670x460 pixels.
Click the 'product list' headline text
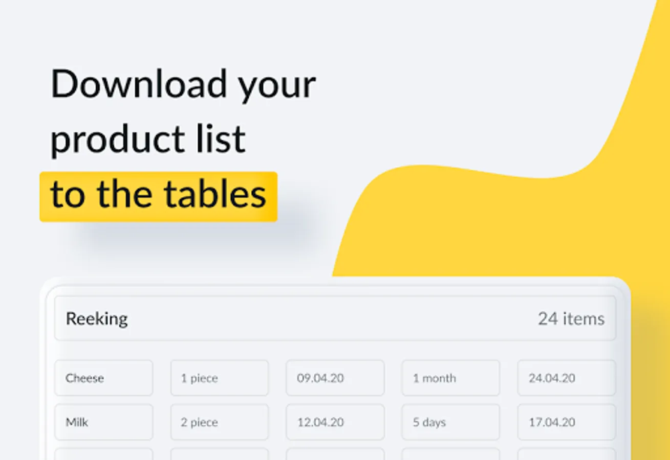click(x=148, y=139)
